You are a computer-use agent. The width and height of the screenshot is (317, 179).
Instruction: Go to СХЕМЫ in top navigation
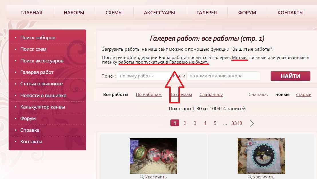[x=114, y=13]
